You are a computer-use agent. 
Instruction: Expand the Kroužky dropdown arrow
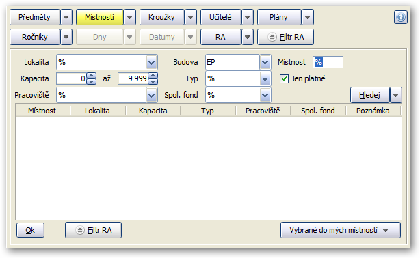click(x=191, y=17)
